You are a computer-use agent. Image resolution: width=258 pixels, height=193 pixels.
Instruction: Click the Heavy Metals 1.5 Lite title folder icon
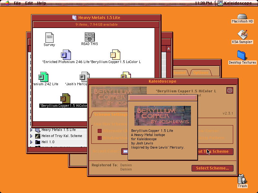pos(74,18)
